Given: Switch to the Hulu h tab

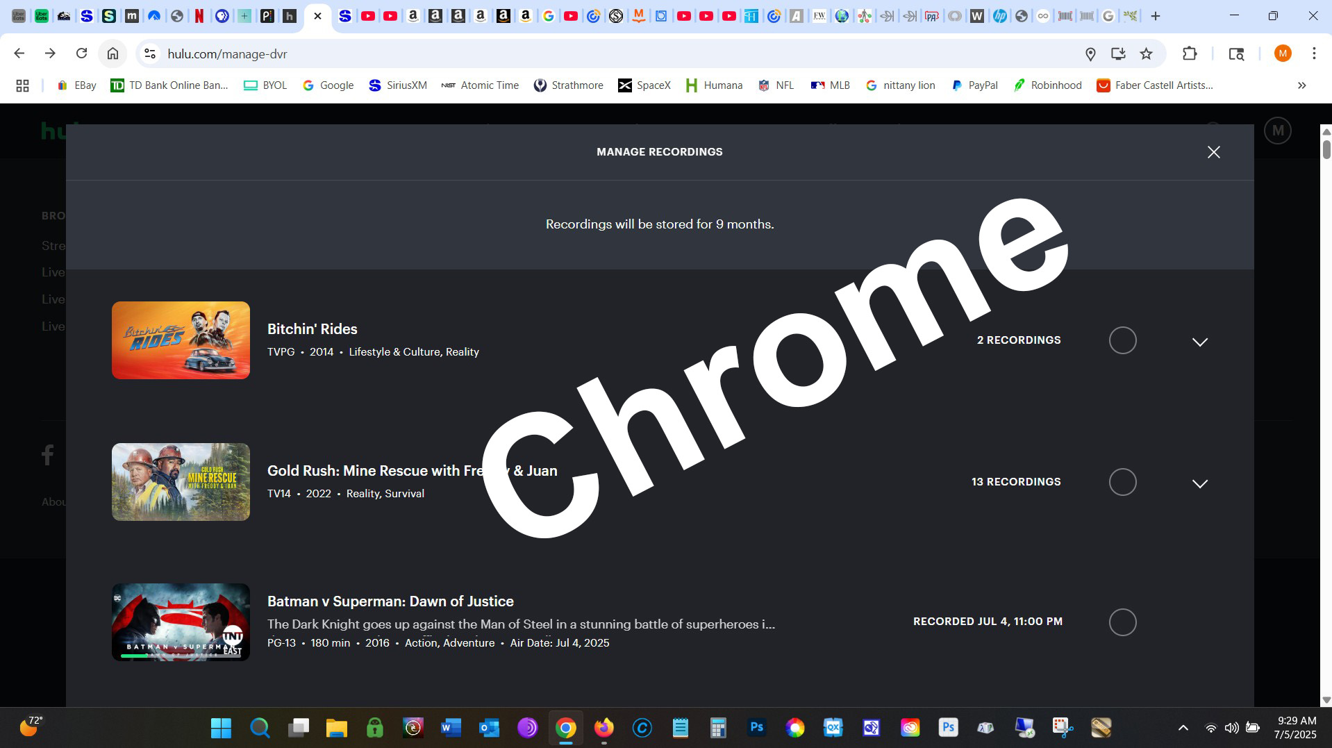Looking at the screenshot, I should (x=290, y=16).
